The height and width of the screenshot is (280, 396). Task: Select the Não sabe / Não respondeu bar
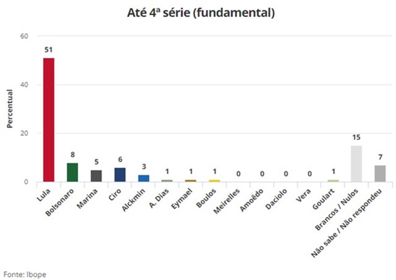click(x=380, y=173)
